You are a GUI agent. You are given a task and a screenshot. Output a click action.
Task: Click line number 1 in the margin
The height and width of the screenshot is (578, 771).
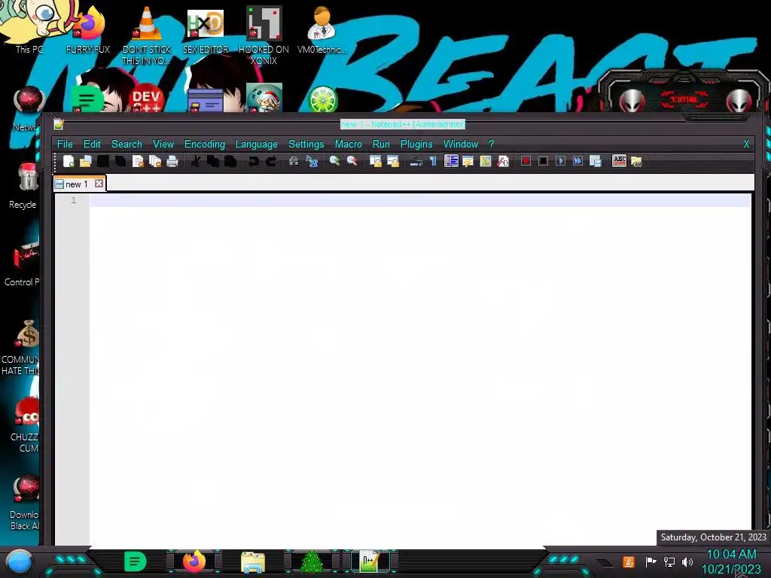pos(74,200)
